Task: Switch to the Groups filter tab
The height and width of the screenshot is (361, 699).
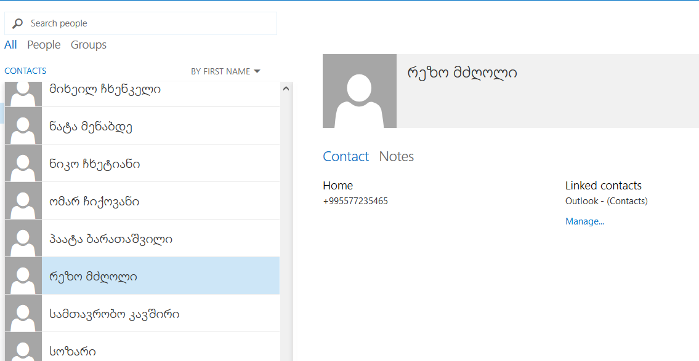Action: (x=89, y=45)
